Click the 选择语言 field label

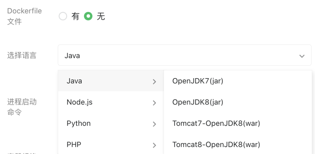22,55
